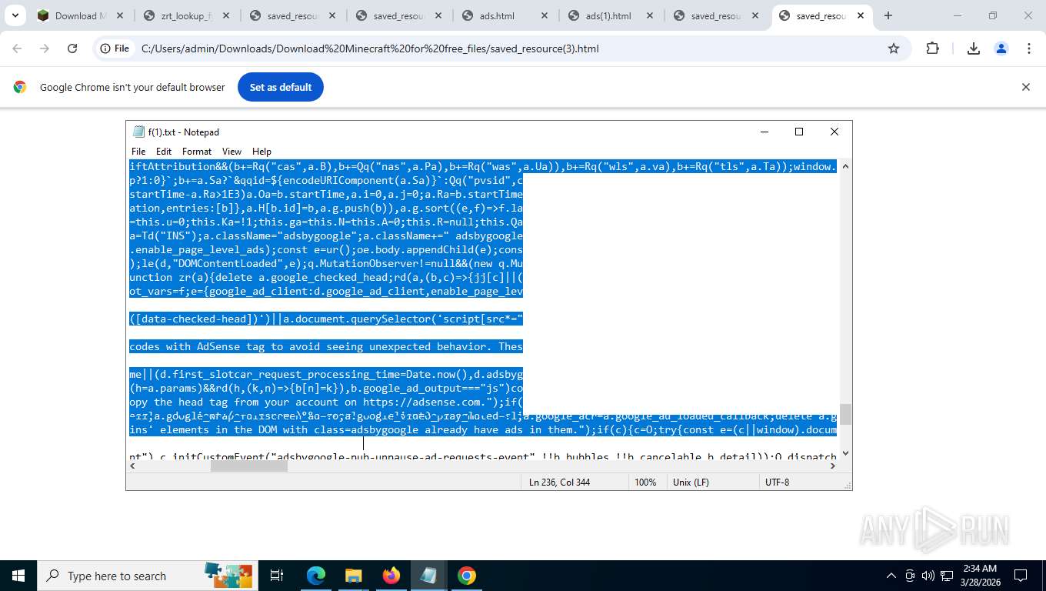Click the text line starting "codes with AdSense tag"
This screenshot has height=591, width=1046.
coord(326,346)
